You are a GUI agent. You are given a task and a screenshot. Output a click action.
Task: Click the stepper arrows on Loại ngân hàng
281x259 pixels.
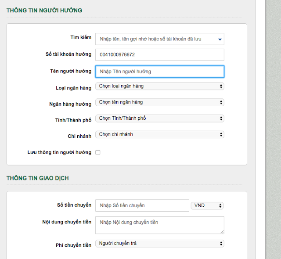(x=221, y=86)
